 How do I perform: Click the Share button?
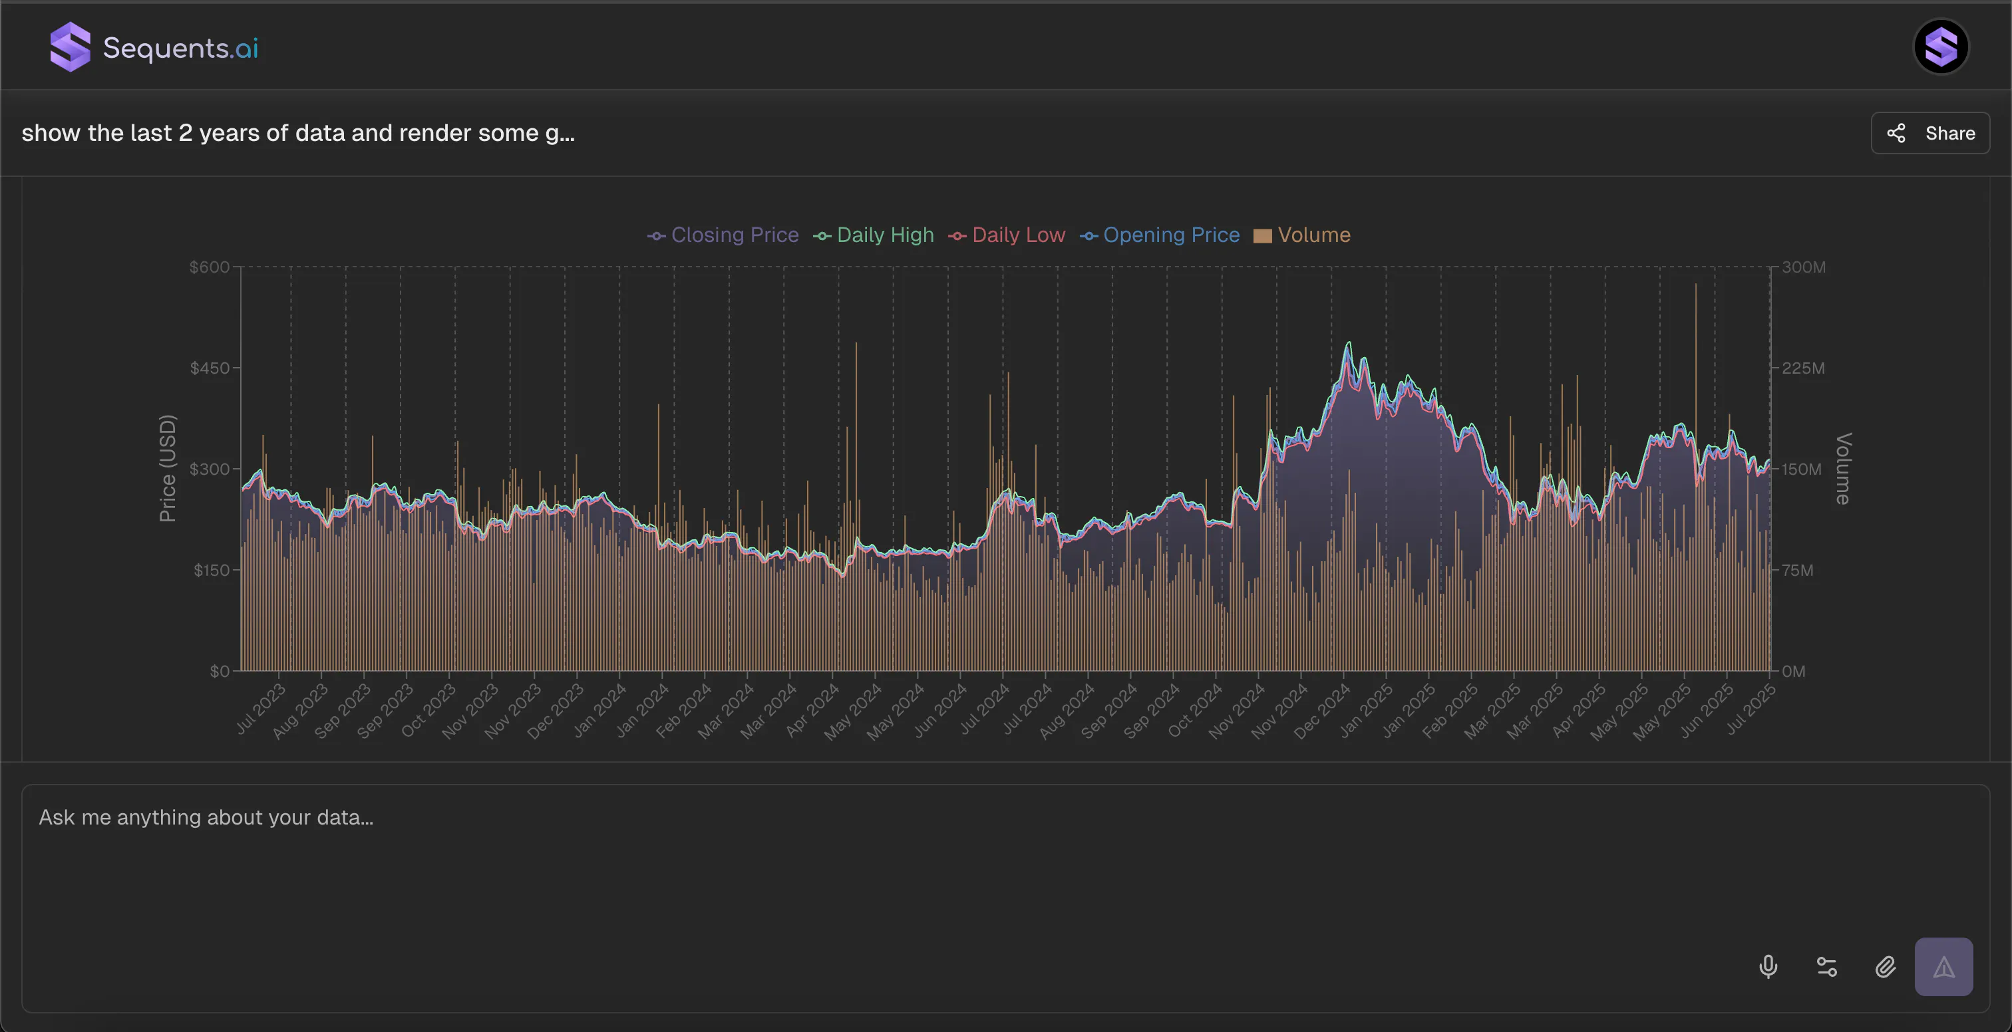[x=1930, y=133]
